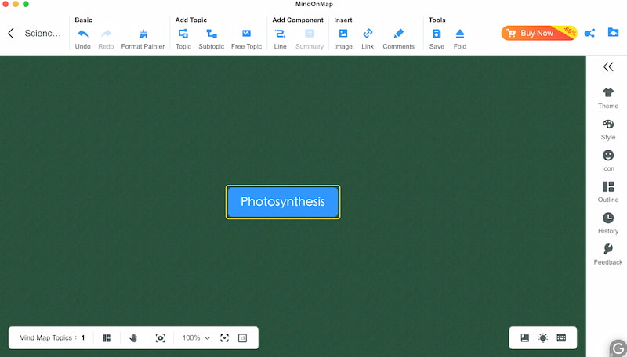Insert a Subtopic under the selected node

(211, 34)
